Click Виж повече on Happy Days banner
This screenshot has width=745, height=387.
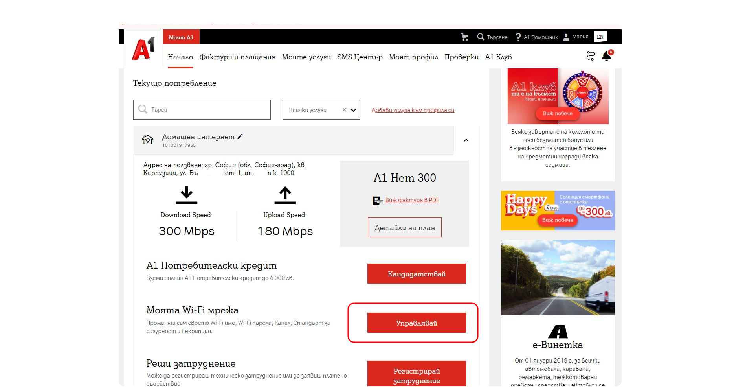click(x=558, y=220)
